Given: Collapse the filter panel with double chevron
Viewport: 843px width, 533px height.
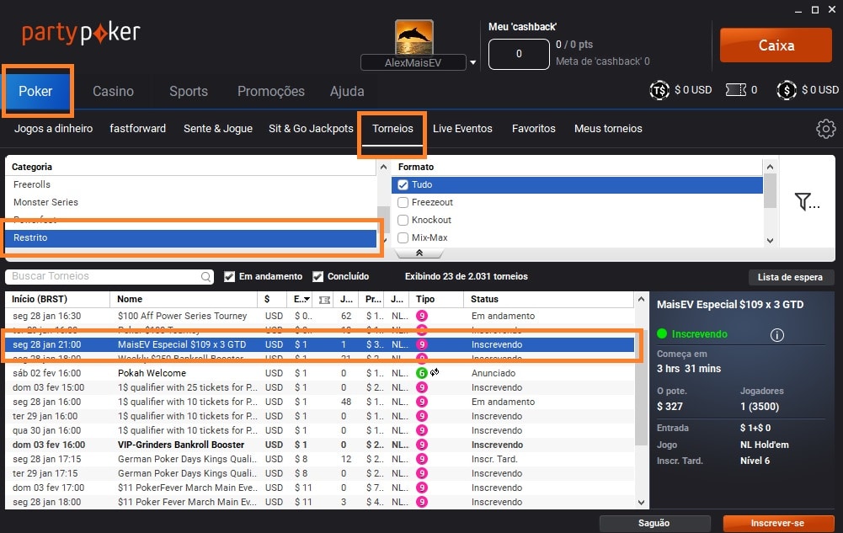Looking at the screenshot, I should point(419,253).
